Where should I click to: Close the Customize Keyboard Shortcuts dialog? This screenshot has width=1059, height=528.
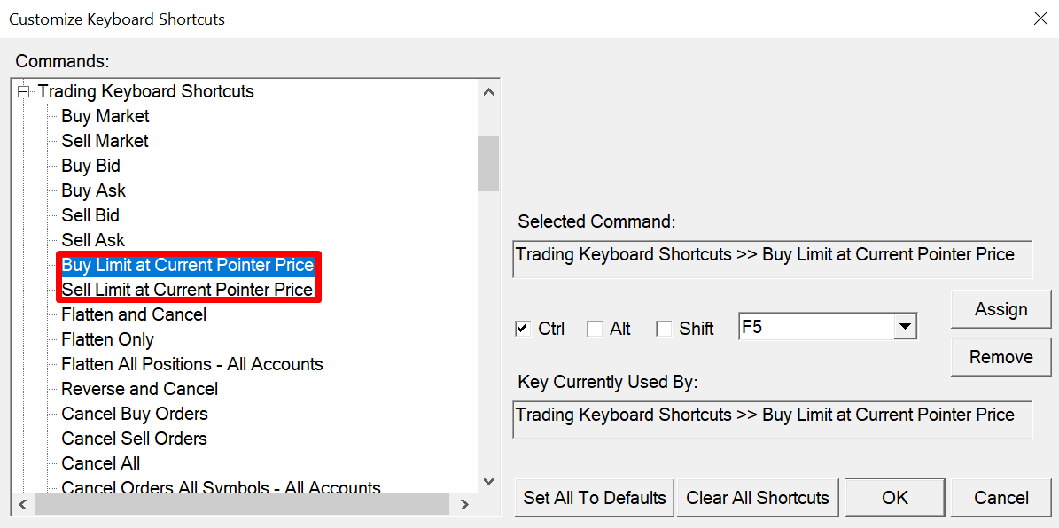(x=1040, y=19)
